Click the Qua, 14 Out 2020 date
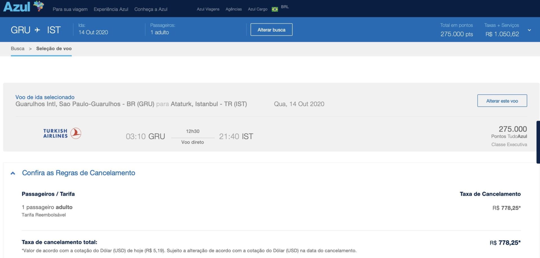The width and height of the screenshot is (540, 258). 299,104
